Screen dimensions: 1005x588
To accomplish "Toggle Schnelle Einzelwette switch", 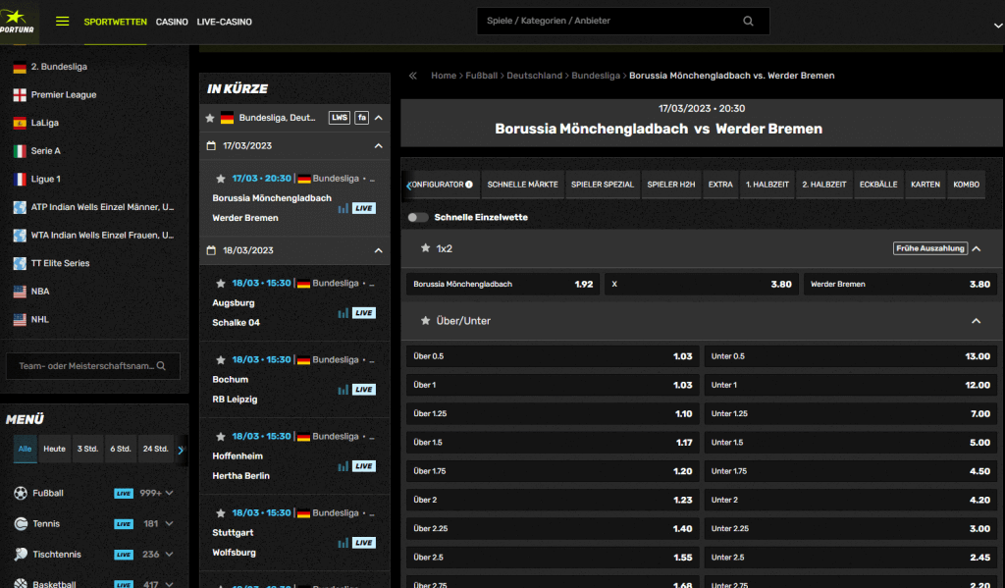I will [x=418, y=217].
